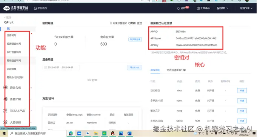Open QQ penguin icon in taskbar
This screenshot has height=137, width=257.
[112, 133]
